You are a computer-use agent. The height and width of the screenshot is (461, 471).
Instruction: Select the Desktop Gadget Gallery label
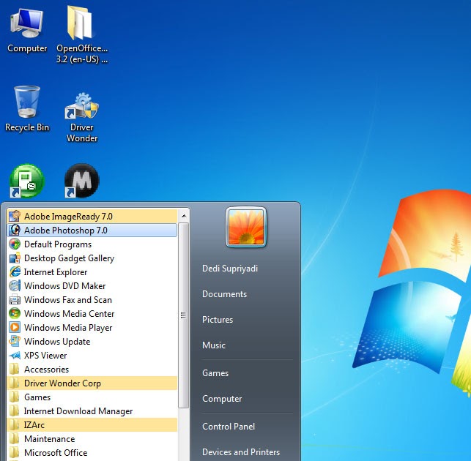pos(69,258)
